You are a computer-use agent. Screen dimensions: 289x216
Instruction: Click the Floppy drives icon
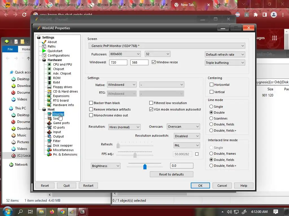pos(49,87)
